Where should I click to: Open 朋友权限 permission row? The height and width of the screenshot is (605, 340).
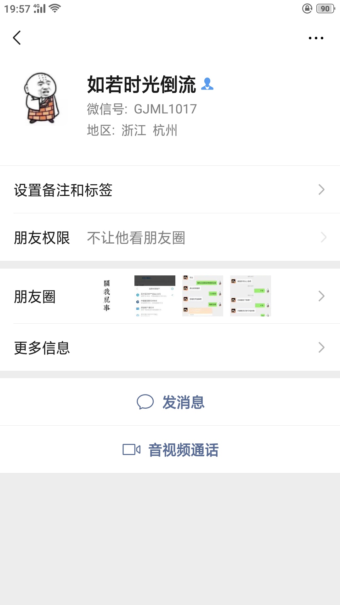[170, 237]
